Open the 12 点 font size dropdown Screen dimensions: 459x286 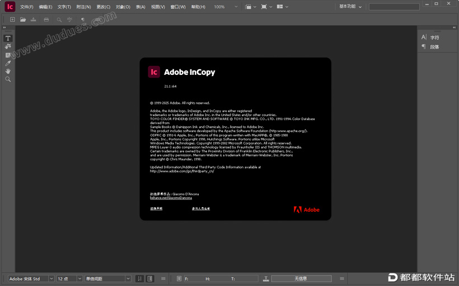tap(79, 279)
